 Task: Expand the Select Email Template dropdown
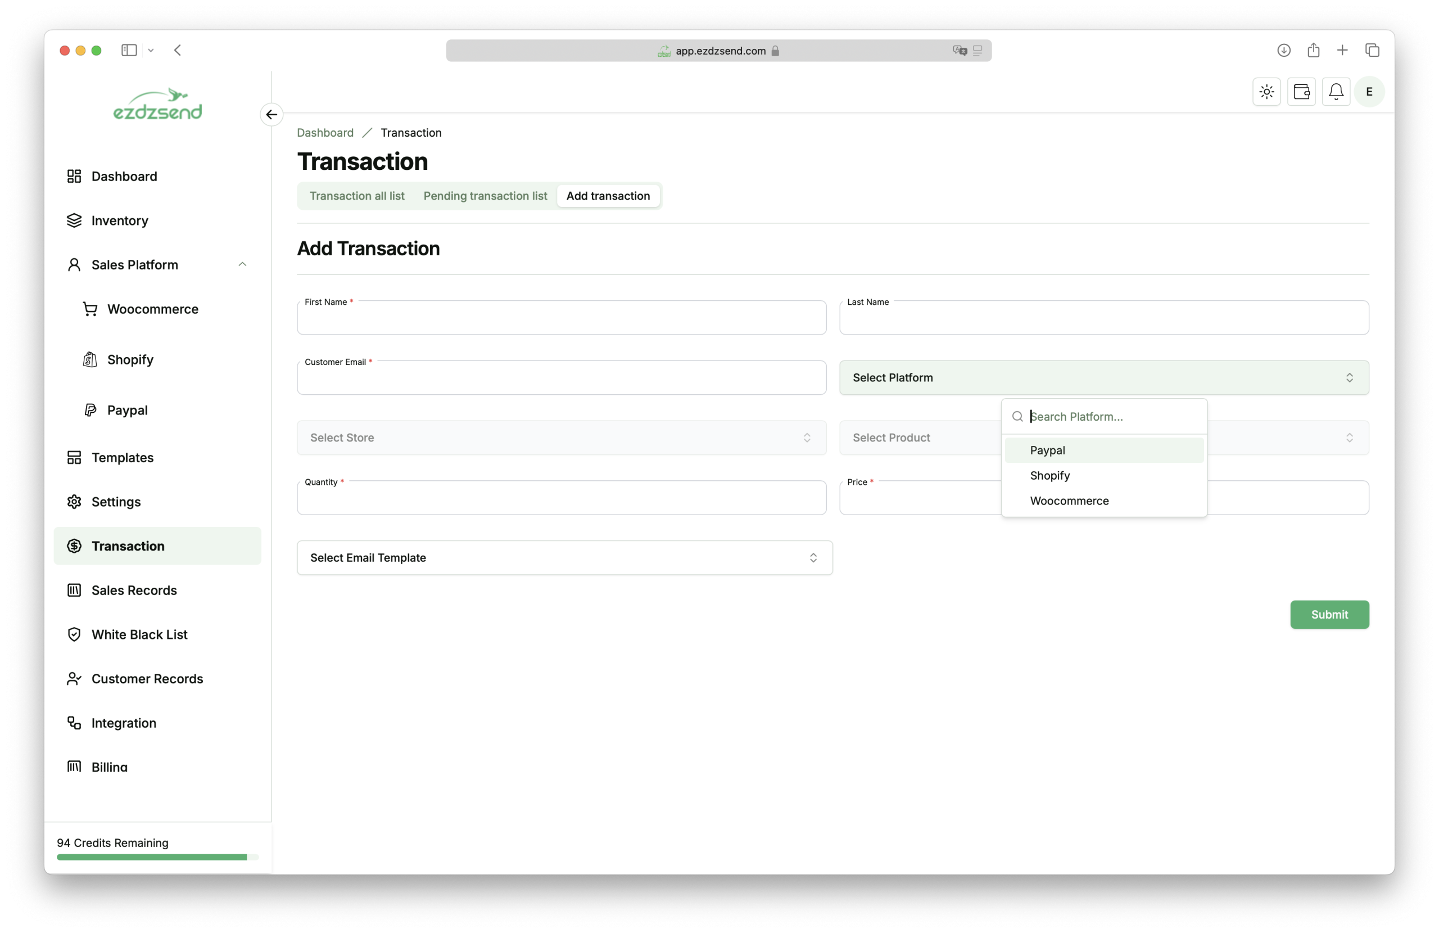(x=564, y=557)
